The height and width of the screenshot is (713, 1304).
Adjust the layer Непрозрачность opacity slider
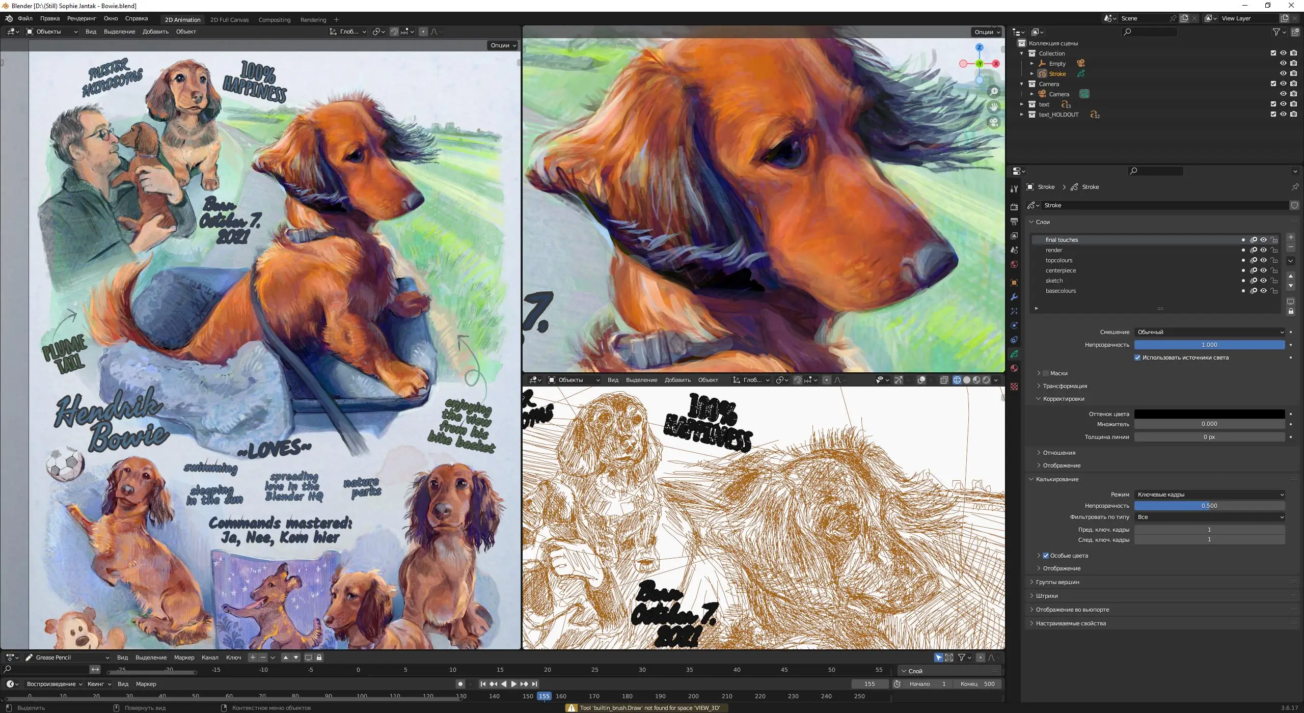[x=1209, y=345]
